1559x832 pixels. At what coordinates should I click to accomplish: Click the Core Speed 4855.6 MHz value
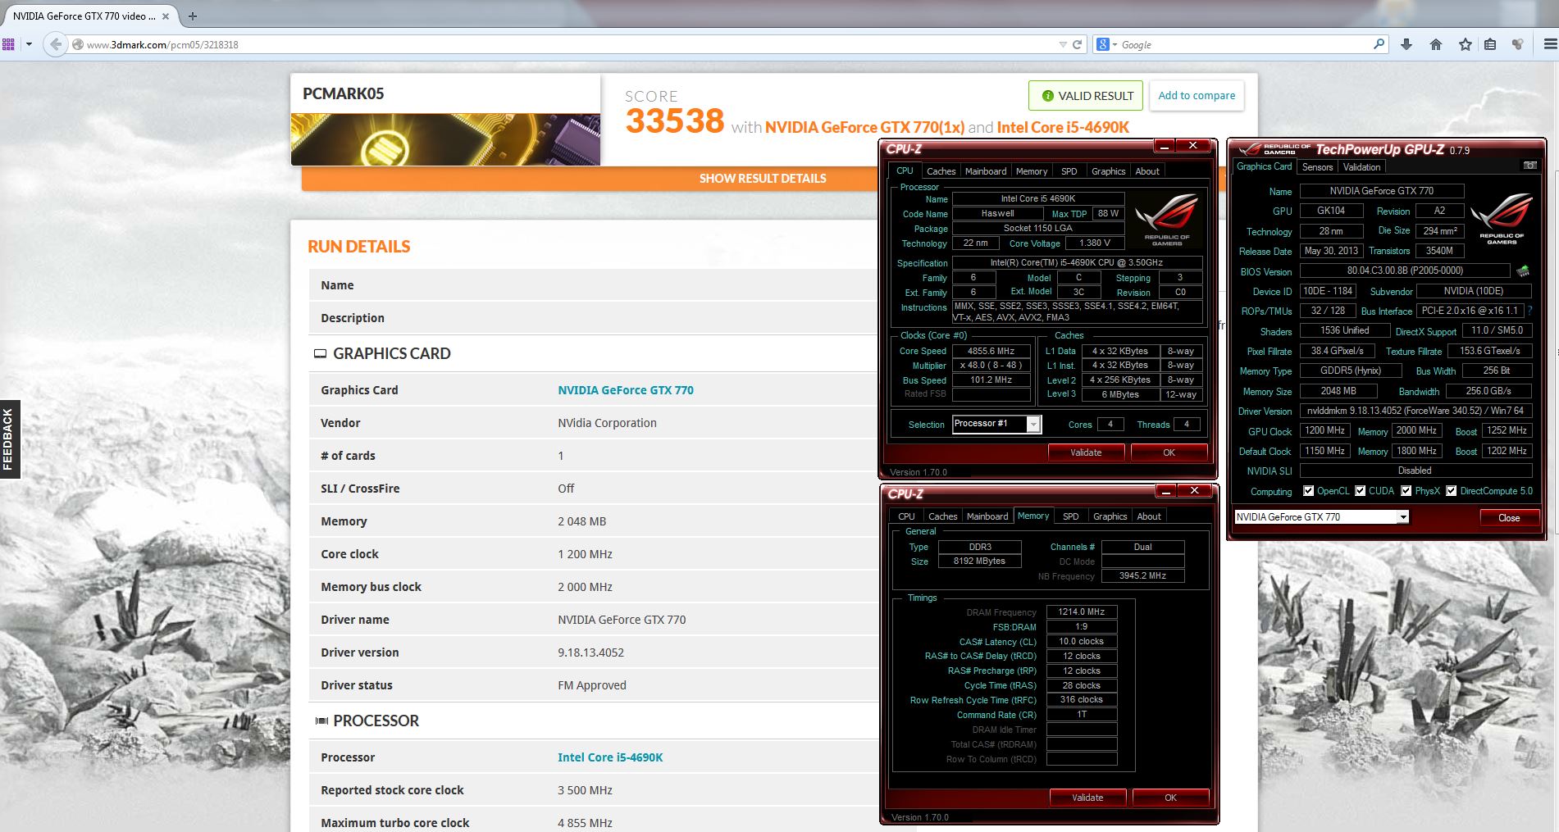click(x=991, y=351)
